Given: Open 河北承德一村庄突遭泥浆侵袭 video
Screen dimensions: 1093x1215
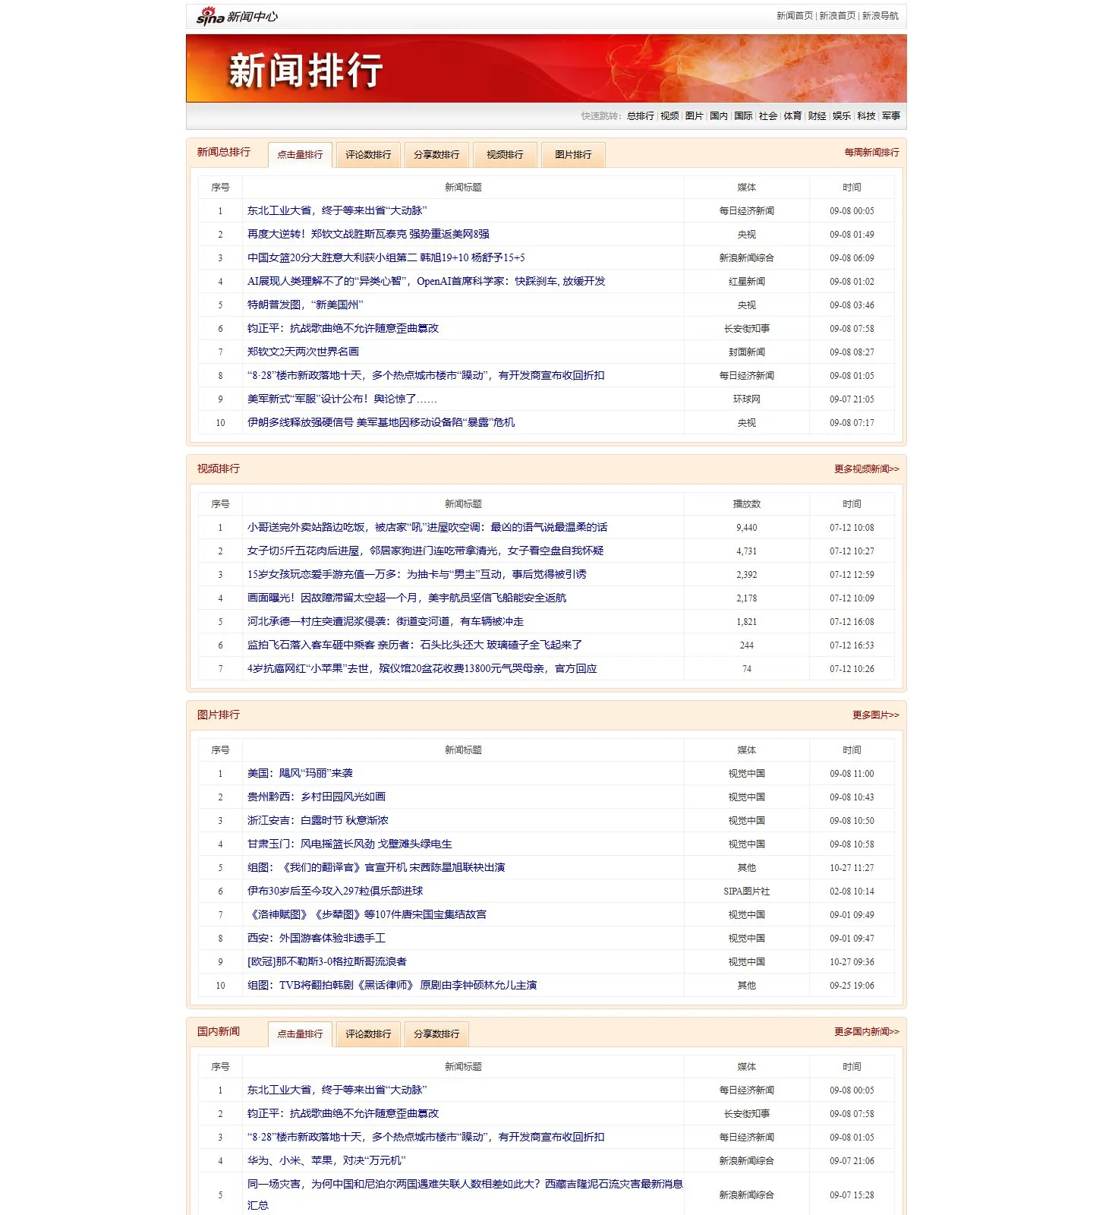Looking at the screenshot, I should tap(386, 621).
